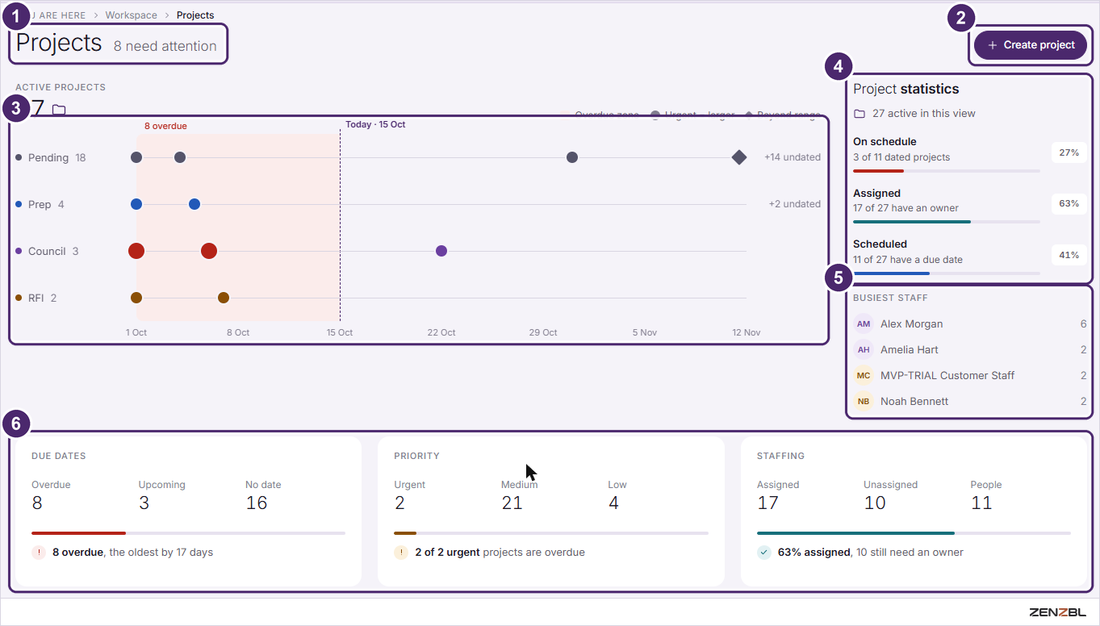Click the Unassigned count 10 in Staffing
Viewport: 1100px width, 626px height.
point(875,503)
